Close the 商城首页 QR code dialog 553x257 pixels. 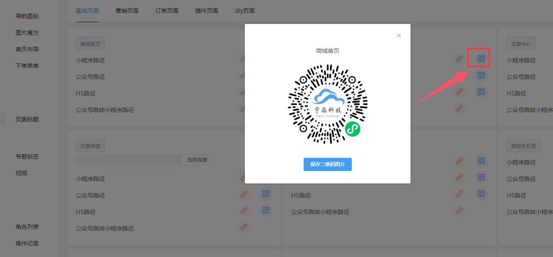coord(399,36)
